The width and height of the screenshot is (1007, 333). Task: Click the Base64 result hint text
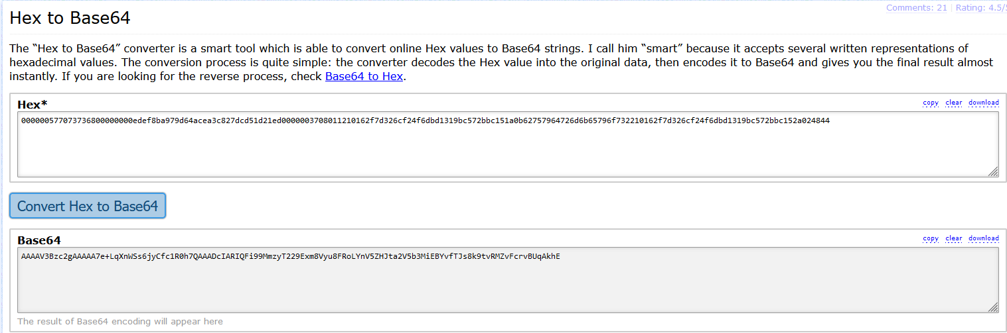120,322
